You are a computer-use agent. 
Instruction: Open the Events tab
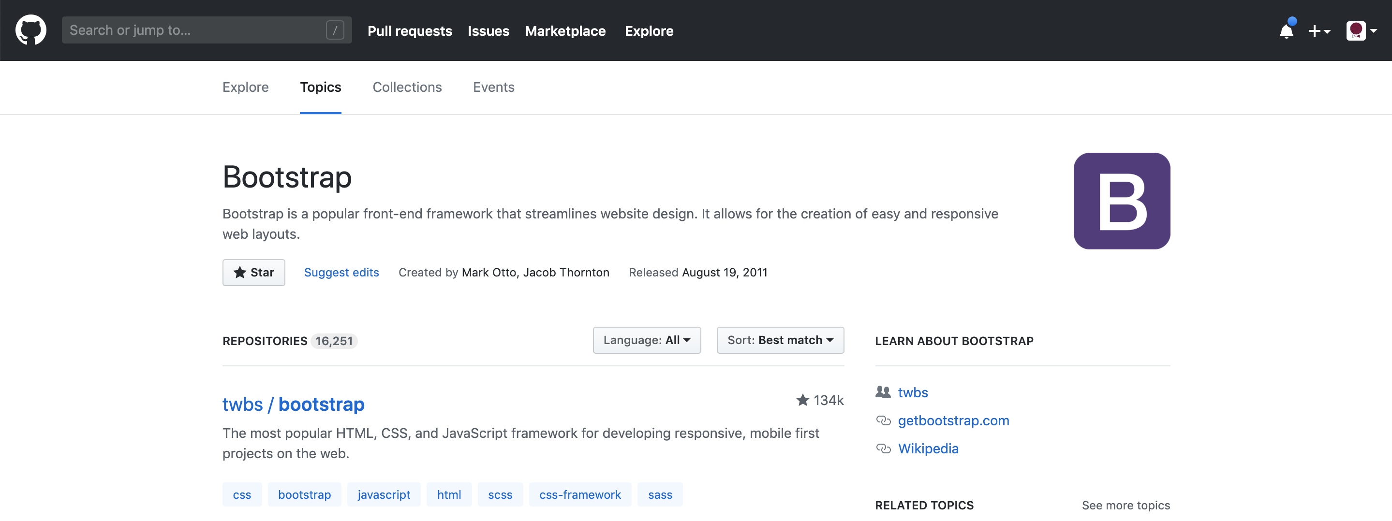coord(493,87)
